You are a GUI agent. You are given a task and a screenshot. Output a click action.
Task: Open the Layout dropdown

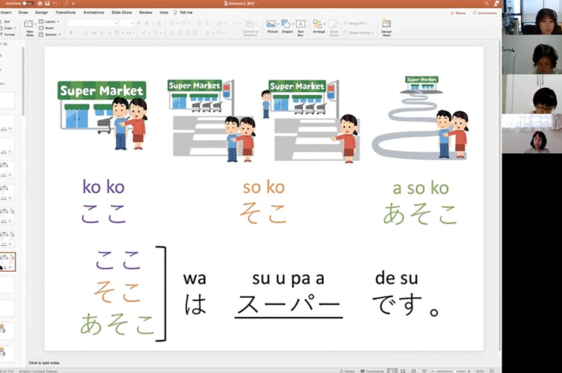coord(49,22)
